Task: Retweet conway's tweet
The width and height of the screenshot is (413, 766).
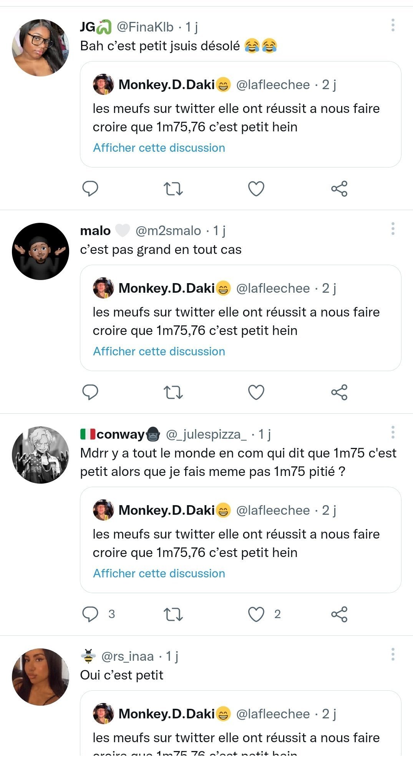Action: click(x=173, y=614)
